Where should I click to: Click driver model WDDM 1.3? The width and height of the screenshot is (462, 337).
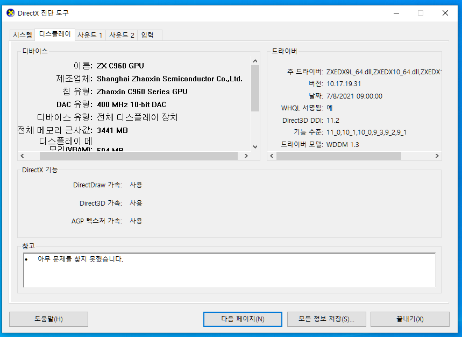(x=343, y=144)
